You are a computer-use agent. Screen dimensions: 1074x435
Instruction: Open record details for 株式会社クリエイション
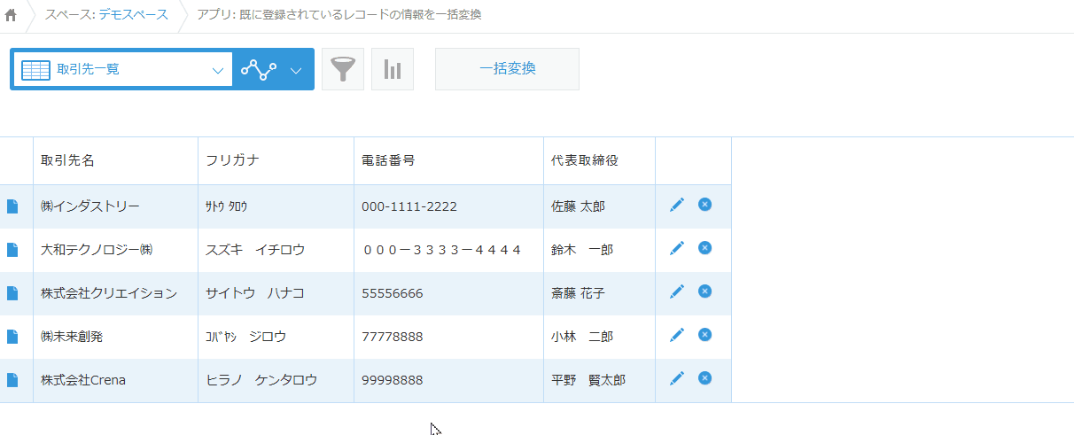point(12,293)
